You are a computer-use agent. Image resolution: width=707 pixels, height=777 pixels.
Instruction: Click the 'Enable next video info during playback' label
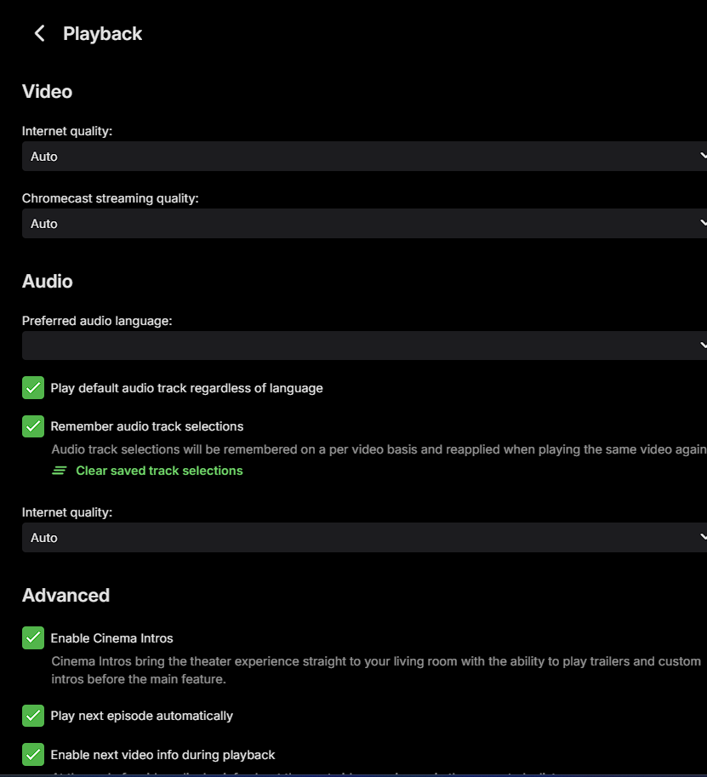[x=162, y=755]
